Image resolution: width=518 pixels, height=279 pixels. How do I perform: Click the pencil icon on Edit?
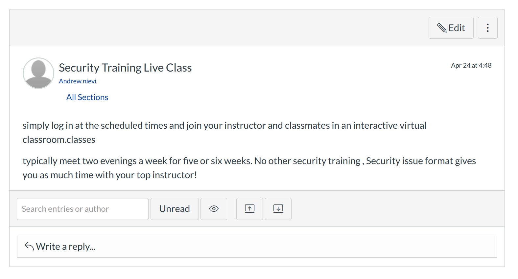click(x=441, y=28)
